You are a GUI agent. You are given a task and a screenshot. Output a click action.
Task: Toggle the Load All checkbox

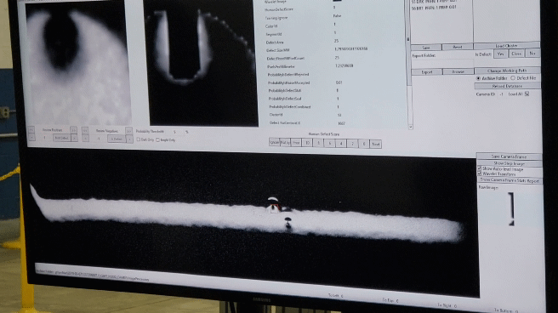pyautogui.click(x=527, y=94)
